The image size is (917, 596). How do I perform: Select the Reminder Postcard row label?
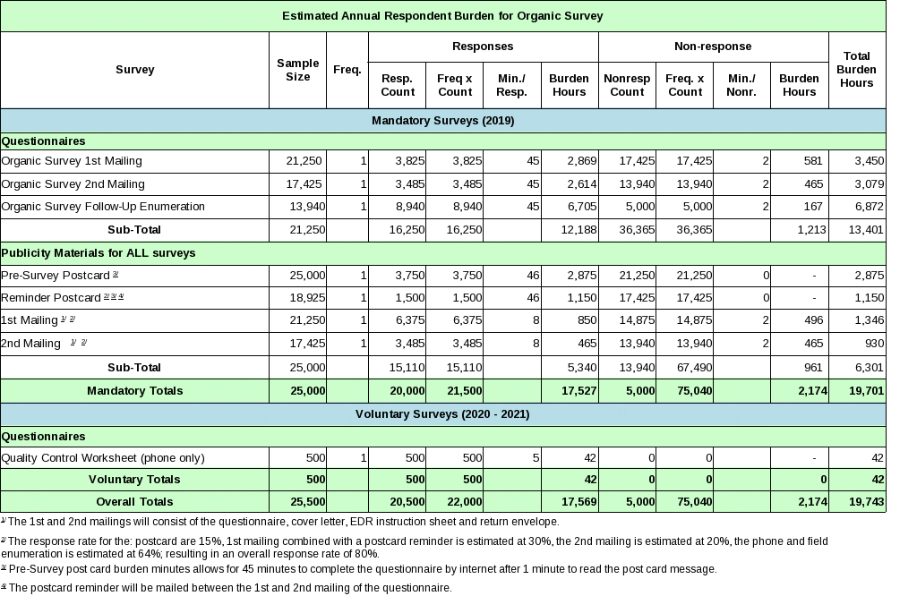63,297
